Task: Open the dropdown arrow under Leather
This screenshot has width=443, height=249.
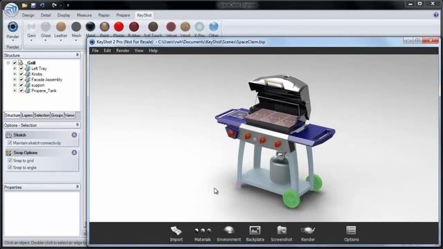Action: pyautogui.click(x=61, y=40)
